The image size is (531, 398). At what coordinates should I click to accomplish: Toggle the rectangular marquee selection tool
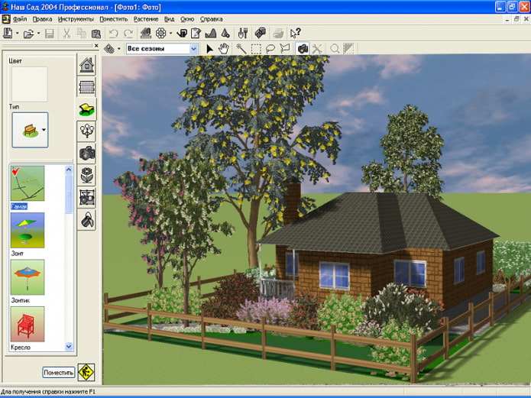point(256,49)
